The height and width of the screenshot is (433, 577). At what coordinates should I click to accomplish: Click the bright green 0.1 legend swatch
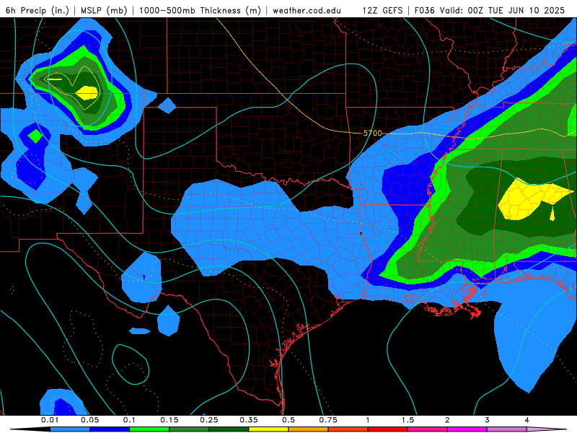[x=149, y=429]
